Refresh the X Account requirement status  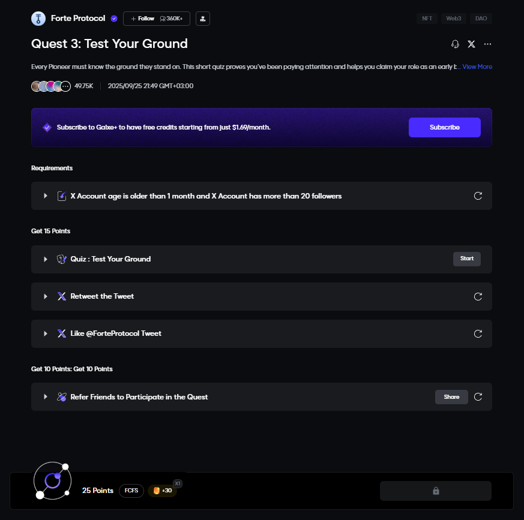point(478,196)
